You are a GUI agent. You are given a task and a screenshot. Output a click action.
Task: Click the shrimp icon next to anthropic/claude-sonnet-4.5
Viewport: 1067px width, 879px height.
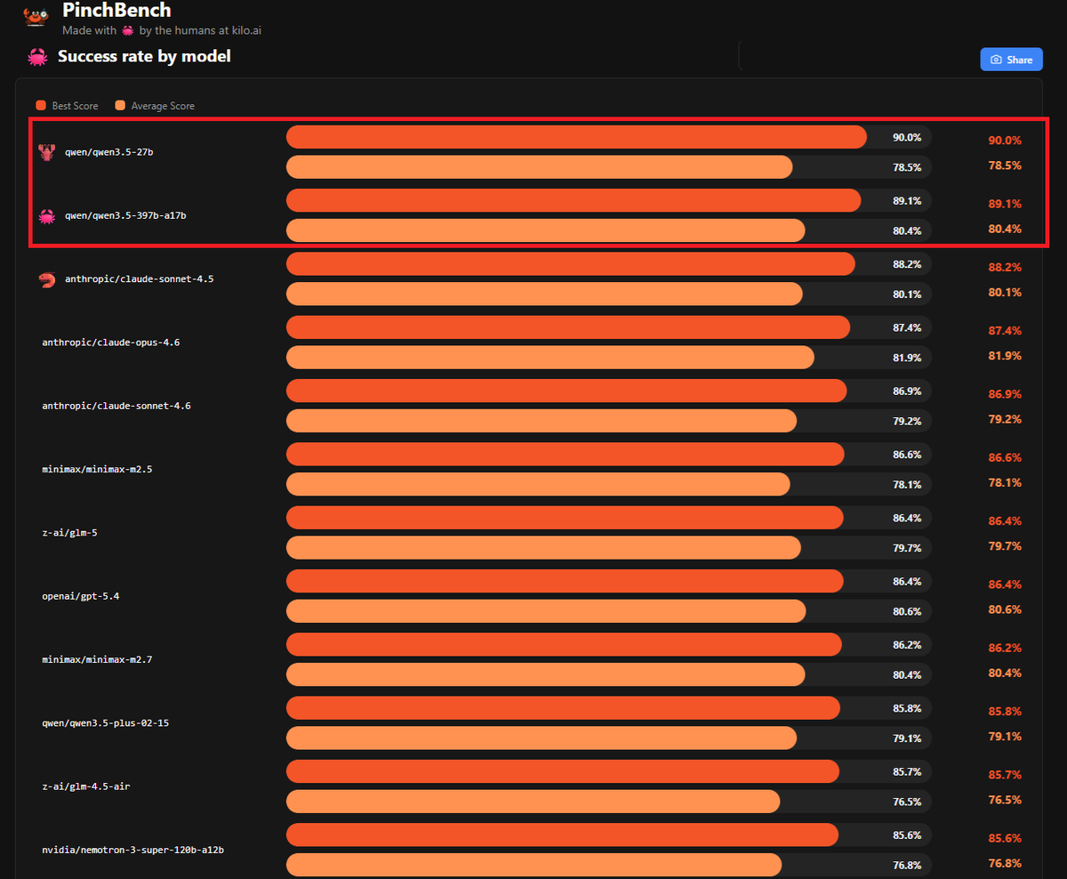[46, 279]
